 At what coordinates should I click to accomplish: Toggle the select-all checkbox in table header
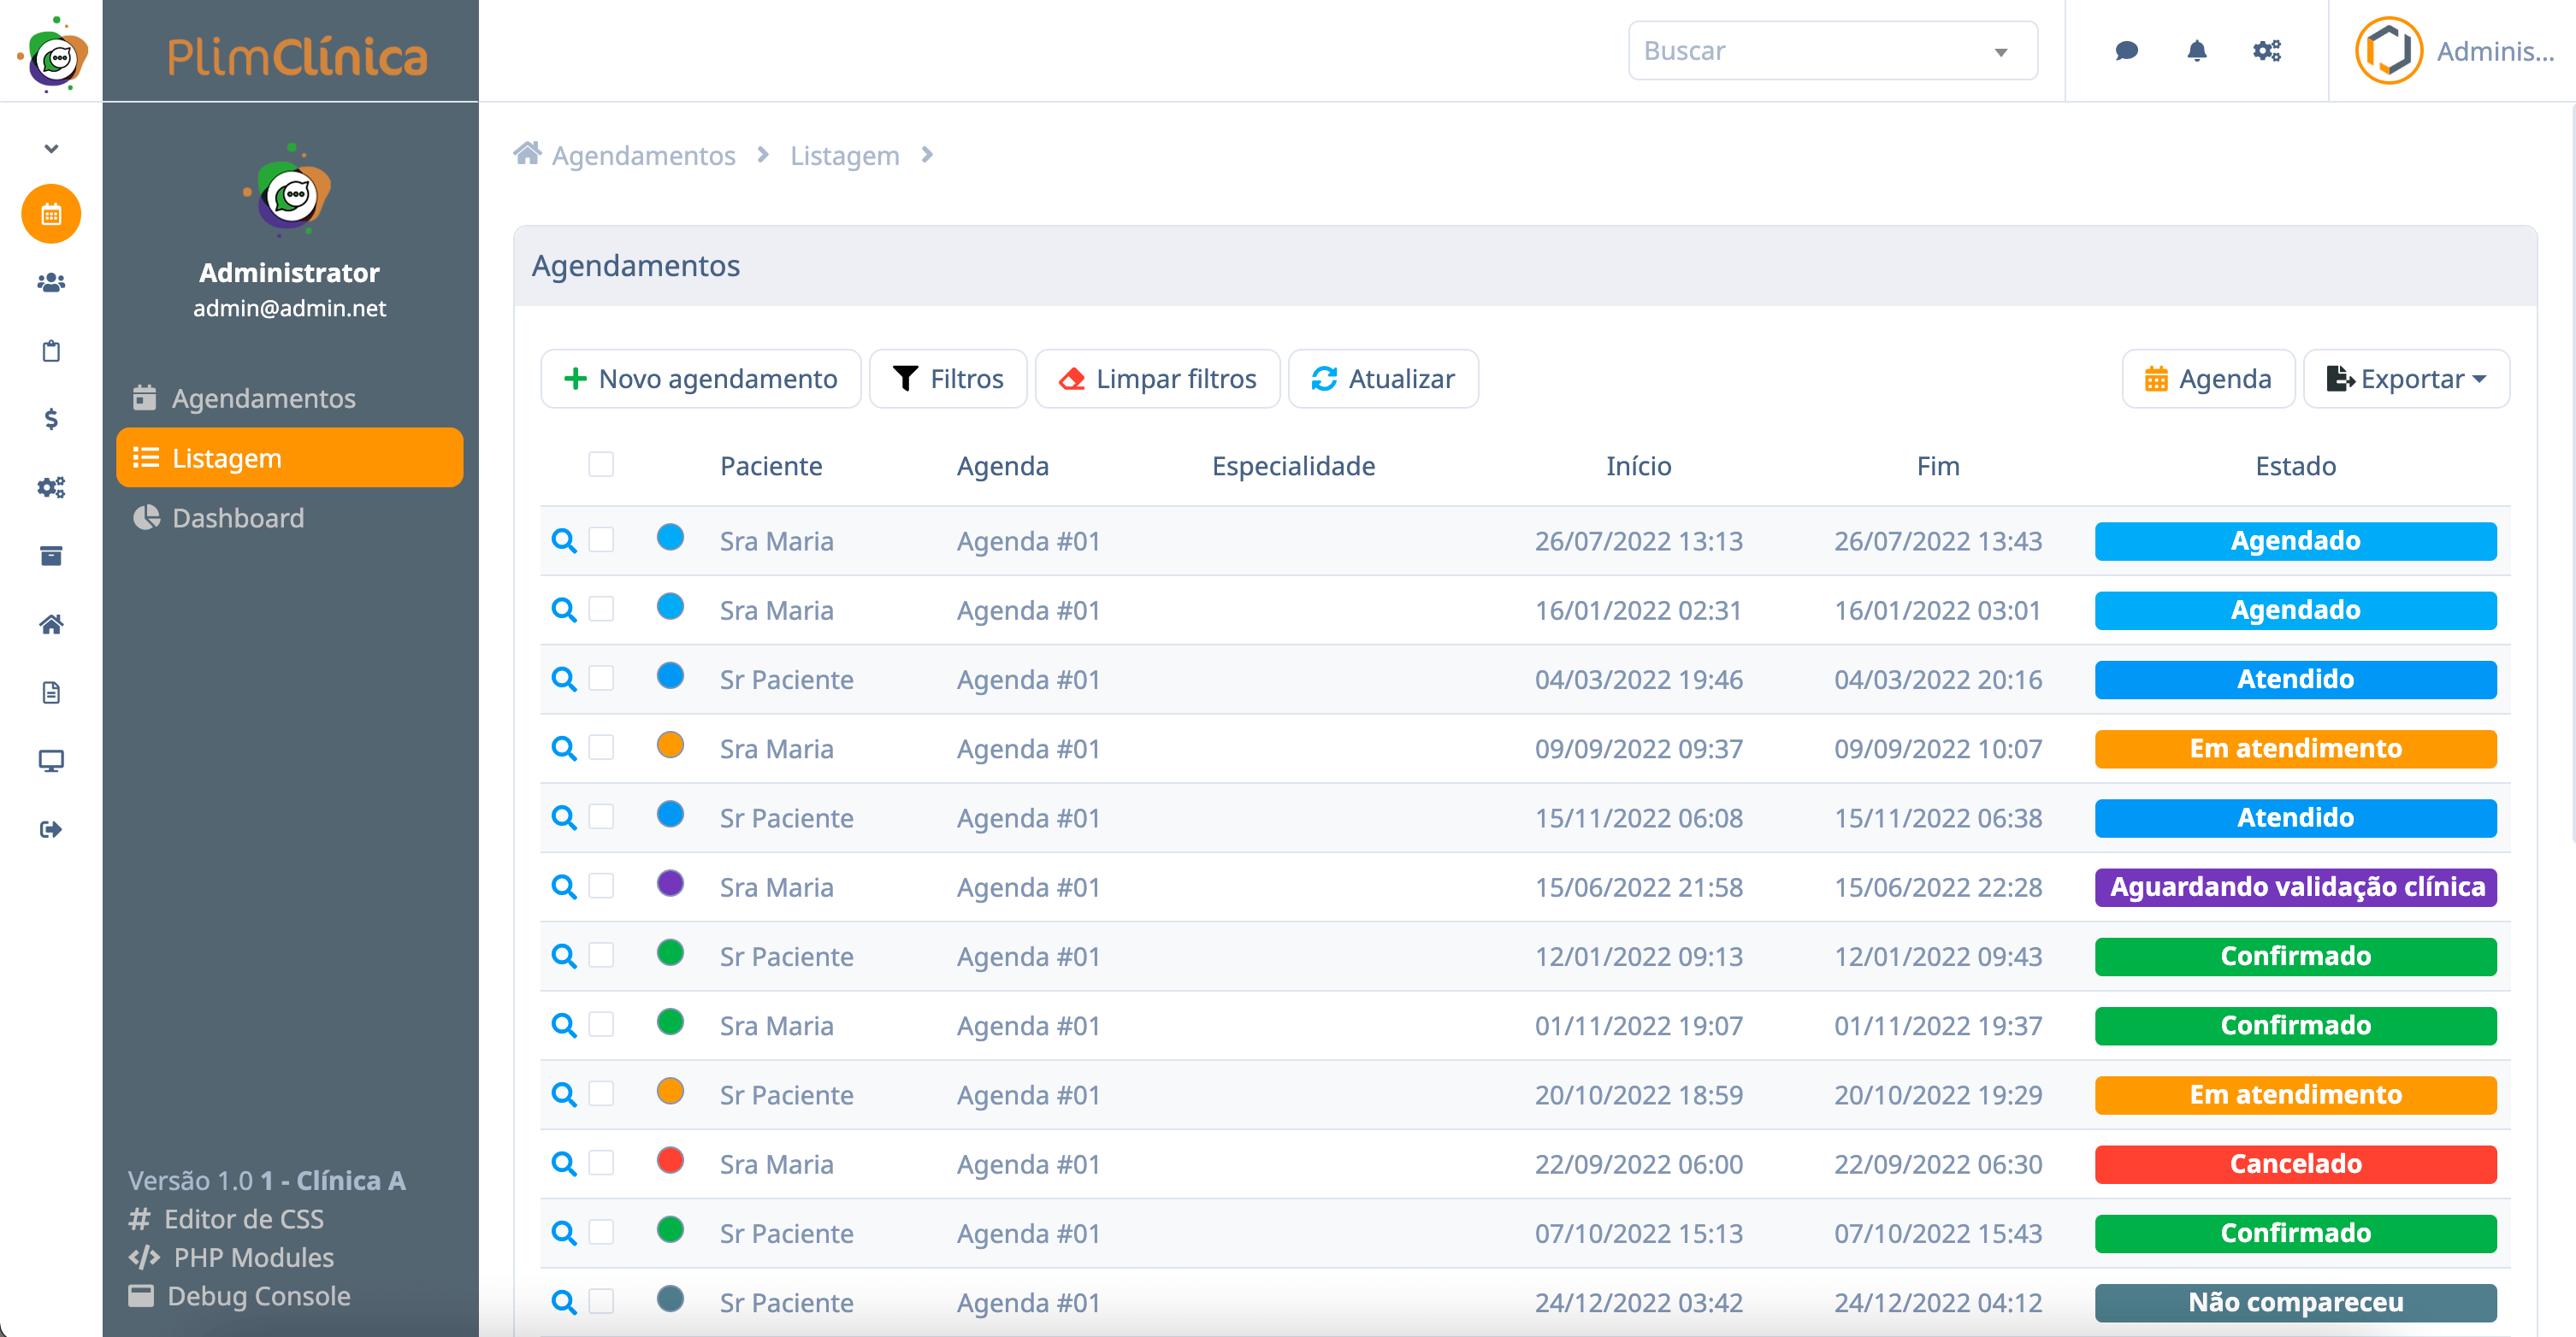pos(601,465)
